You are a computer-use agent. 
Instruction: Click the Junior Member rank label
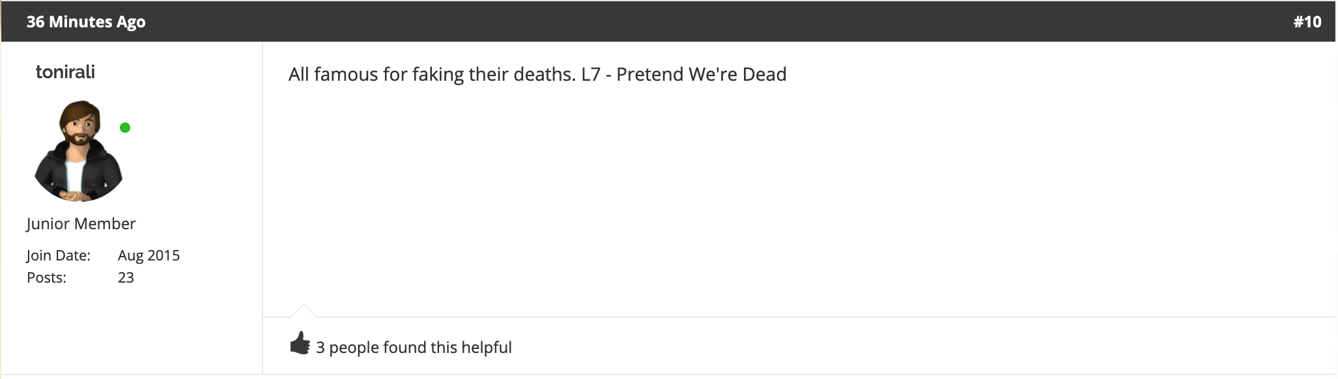[x=81, y=223]
